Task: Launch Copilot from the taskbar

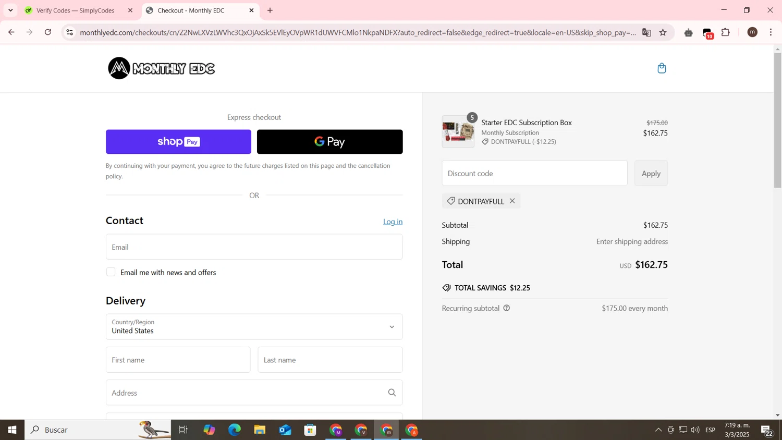Action: coord(209,430)
